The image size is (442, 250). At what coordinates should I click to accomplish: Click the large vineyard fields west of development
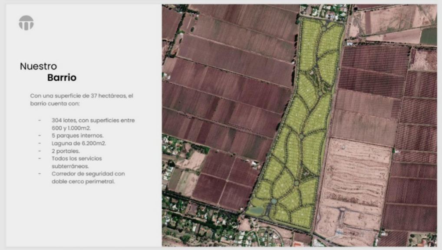(x=226, y=87)
